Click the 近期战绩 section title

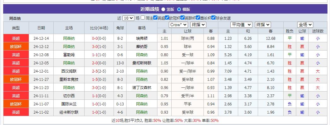click(x=150, y=9)
